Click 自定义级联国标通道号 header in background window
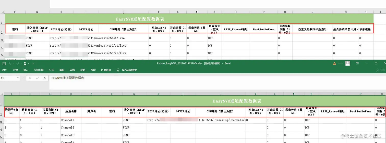 312,30
